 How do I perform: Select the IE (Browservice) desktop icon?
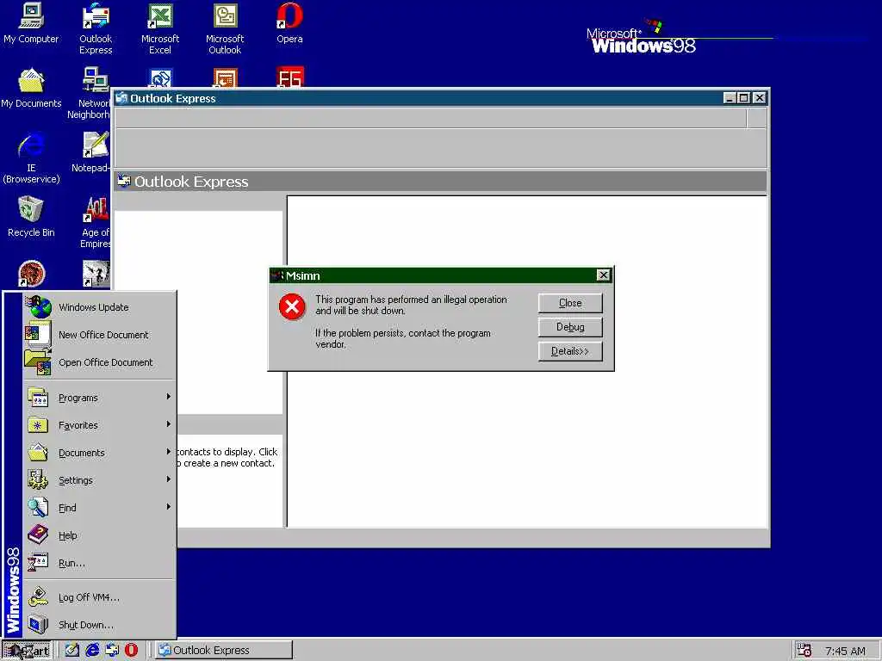pyautogui.click(x=31, y=158)
